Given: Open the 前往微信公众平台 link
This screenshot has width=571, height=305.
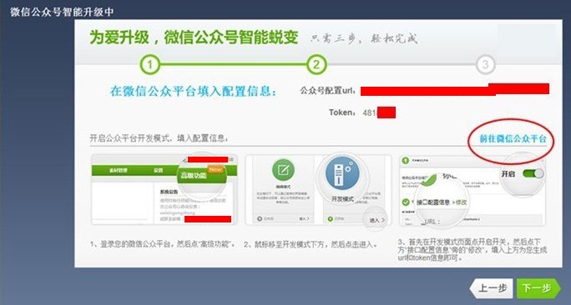Looking at the screenshot, I should coord(513,138).
